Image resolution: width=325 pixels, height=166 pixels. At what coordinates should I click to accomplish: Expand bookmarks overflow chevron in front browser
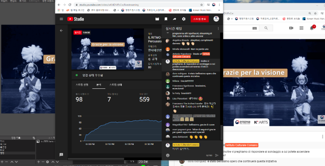pos(219,10)
